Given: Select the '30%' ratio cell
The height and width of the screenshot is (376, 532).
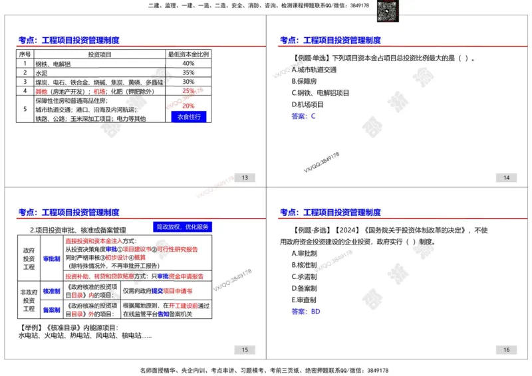Looking at the screenshot, I should point(188,82).
